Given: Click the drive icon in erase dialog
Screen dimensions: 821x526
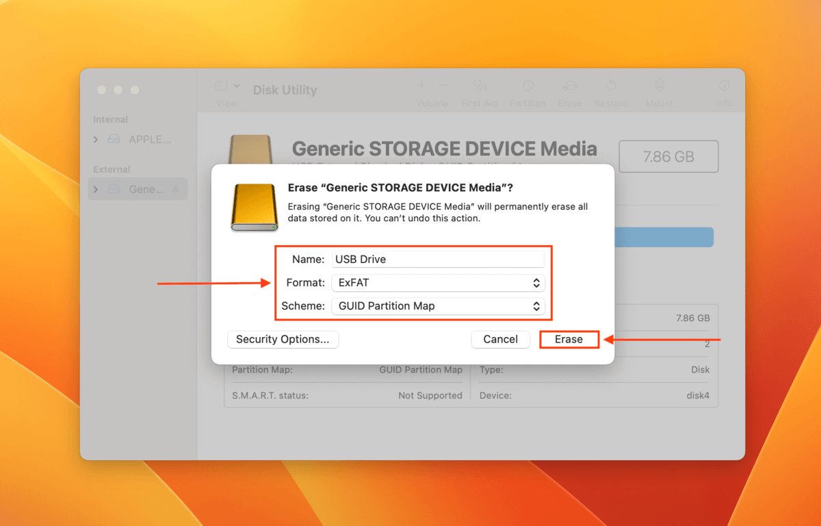Looking at the screenshot, I should [x=255, y=207].
